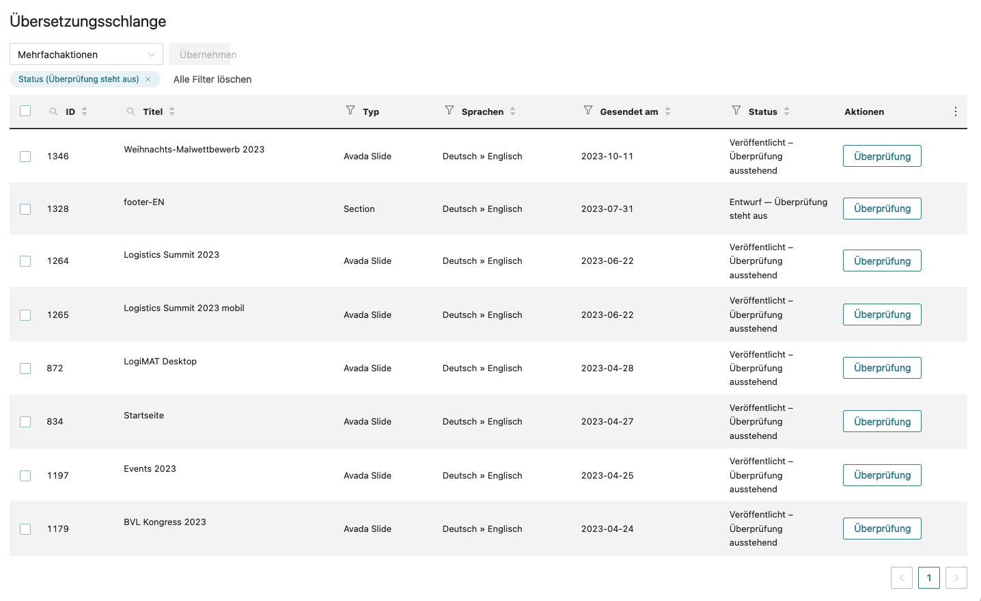Select row 1328 footer-EN checkbox
Screen dimensions: 981x601
point(25,209)
